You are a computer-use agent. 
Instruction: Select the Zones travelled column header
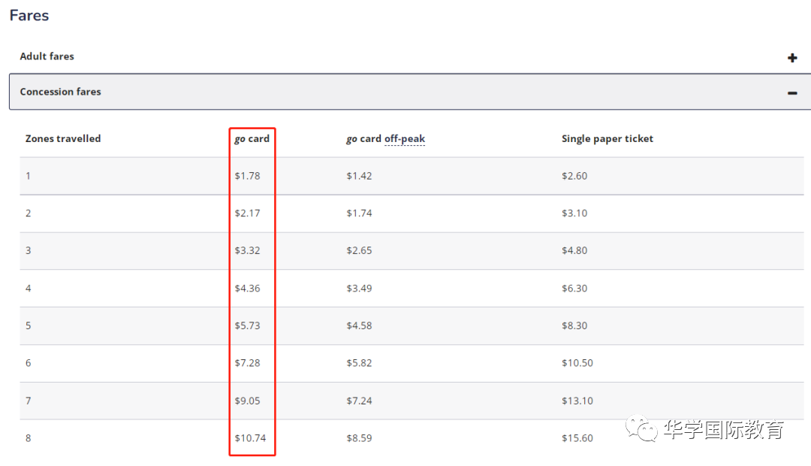pos(63,139)
